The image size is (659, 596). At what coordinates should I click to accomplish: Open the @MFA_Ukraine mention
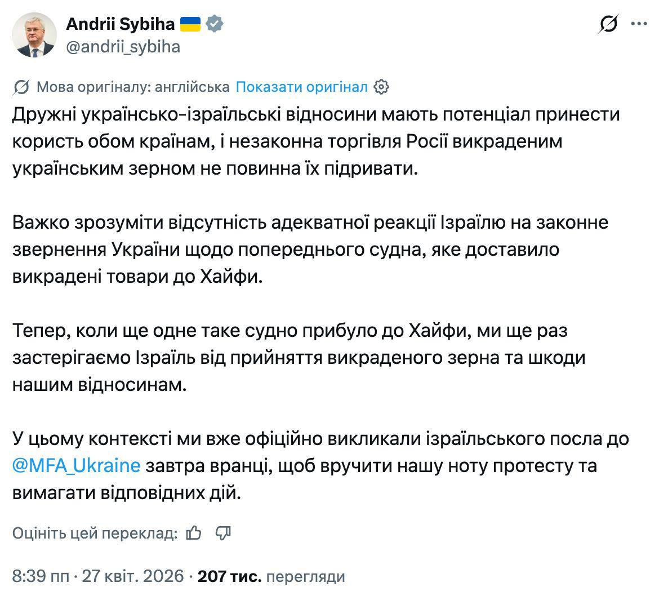pyautogui.click(x=75, y=466)
